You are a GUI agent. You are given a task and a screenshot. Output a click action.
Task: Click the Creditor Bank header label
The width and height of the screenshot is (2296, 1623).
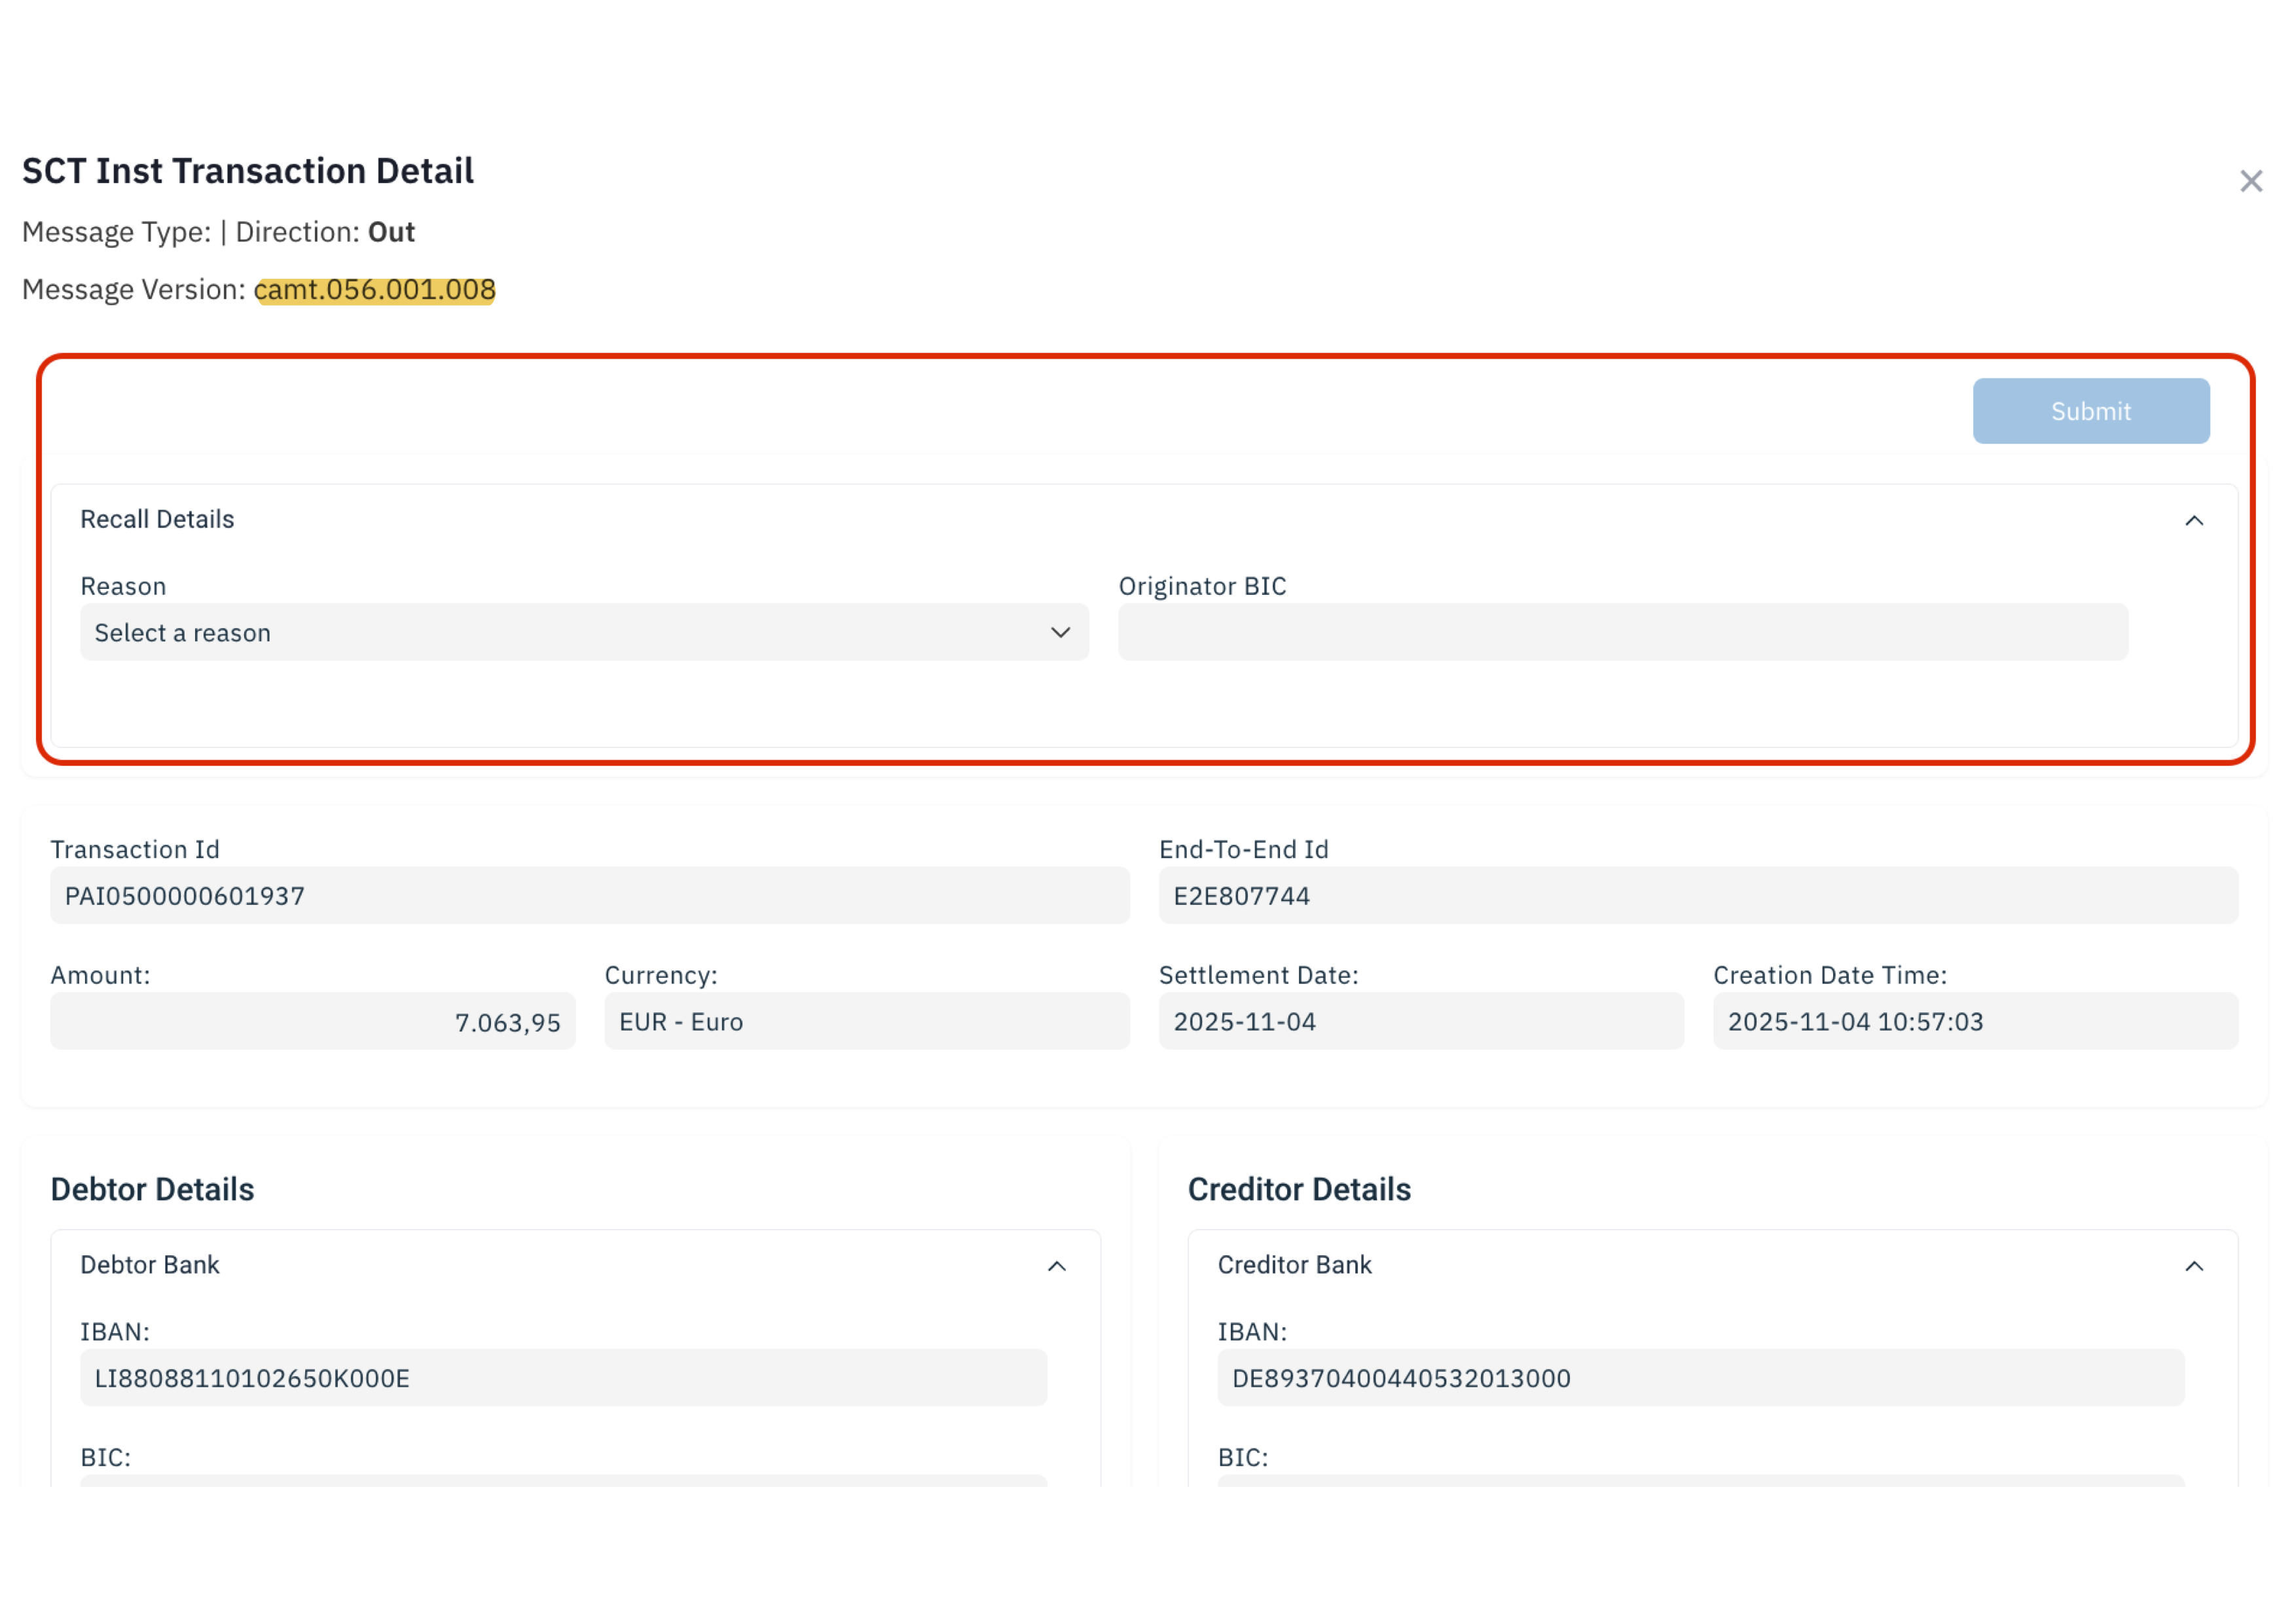point(1294,1265)
